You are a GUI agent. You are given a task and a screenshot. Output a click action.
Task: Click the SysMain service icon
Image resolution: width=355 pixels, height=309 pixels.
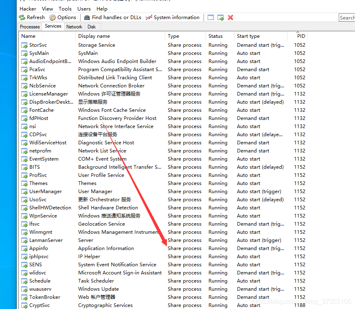[x=24, y=53]
